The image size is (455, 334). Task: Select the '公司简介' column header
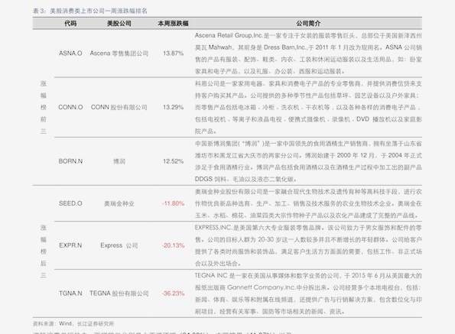point(308,24)
